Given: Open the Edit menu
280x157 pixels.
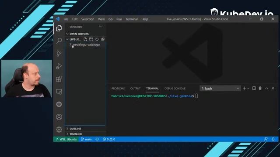Looking at the screenshot, I should pyautogui.click(x=75, y=19).
